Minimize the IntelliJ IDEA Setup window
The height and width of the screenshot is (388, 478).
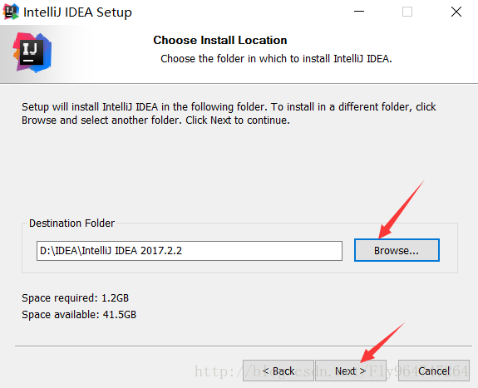tap(359, 12)
